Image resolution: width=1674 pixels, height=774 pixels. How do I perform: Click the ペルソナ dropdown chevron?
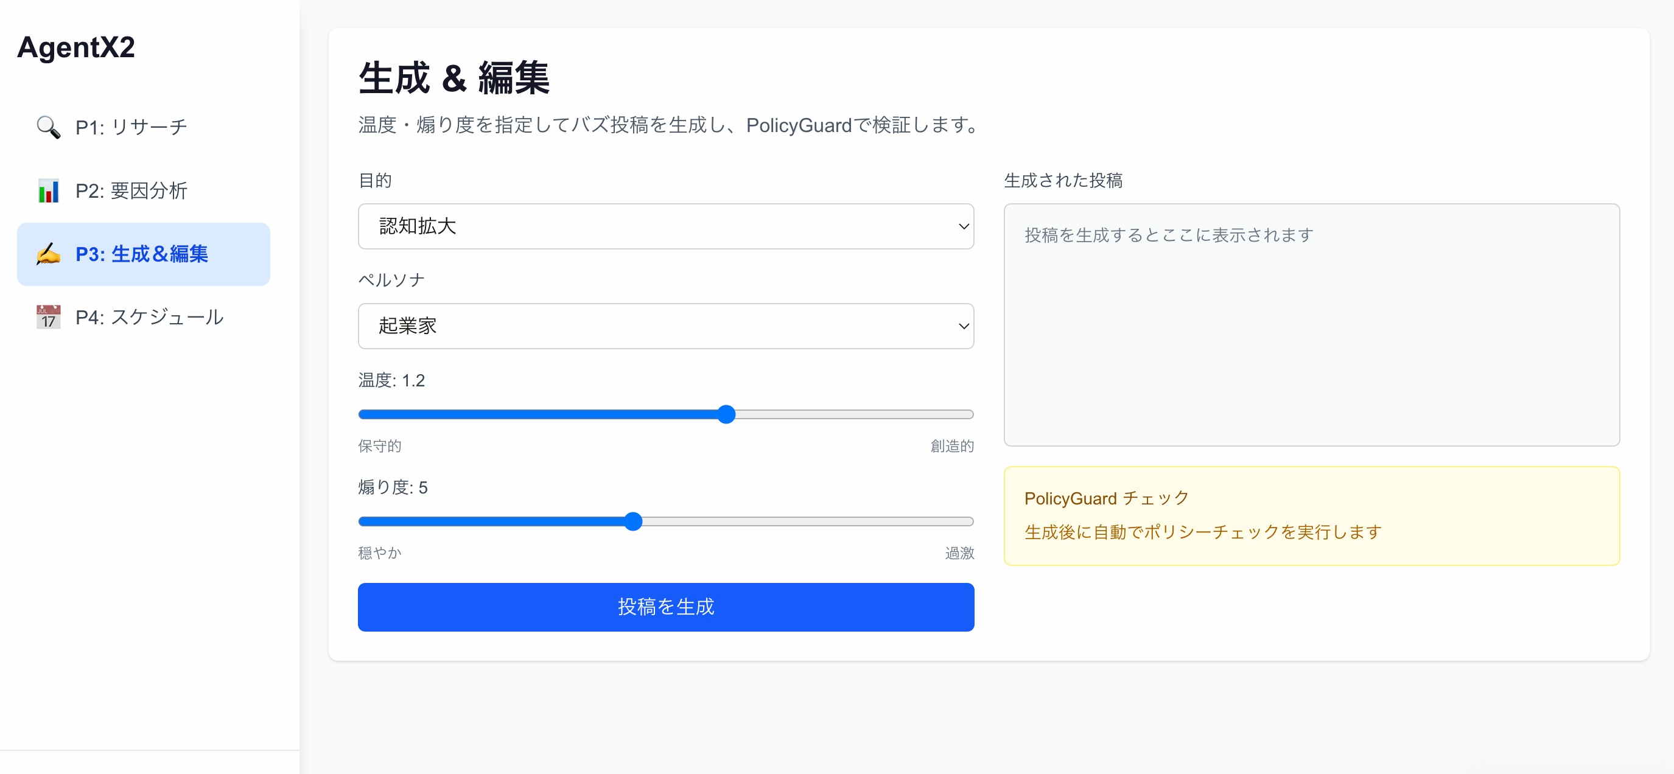pyautogui.click(x=963, y=327)
